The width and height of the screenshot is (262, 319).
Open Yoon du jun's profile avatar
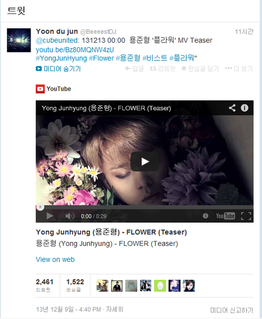(19, 40)
